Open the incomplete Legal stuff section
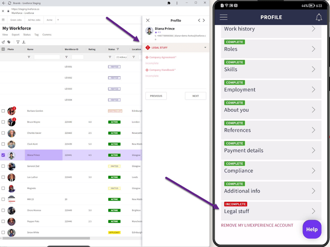 tap(271, 211)
